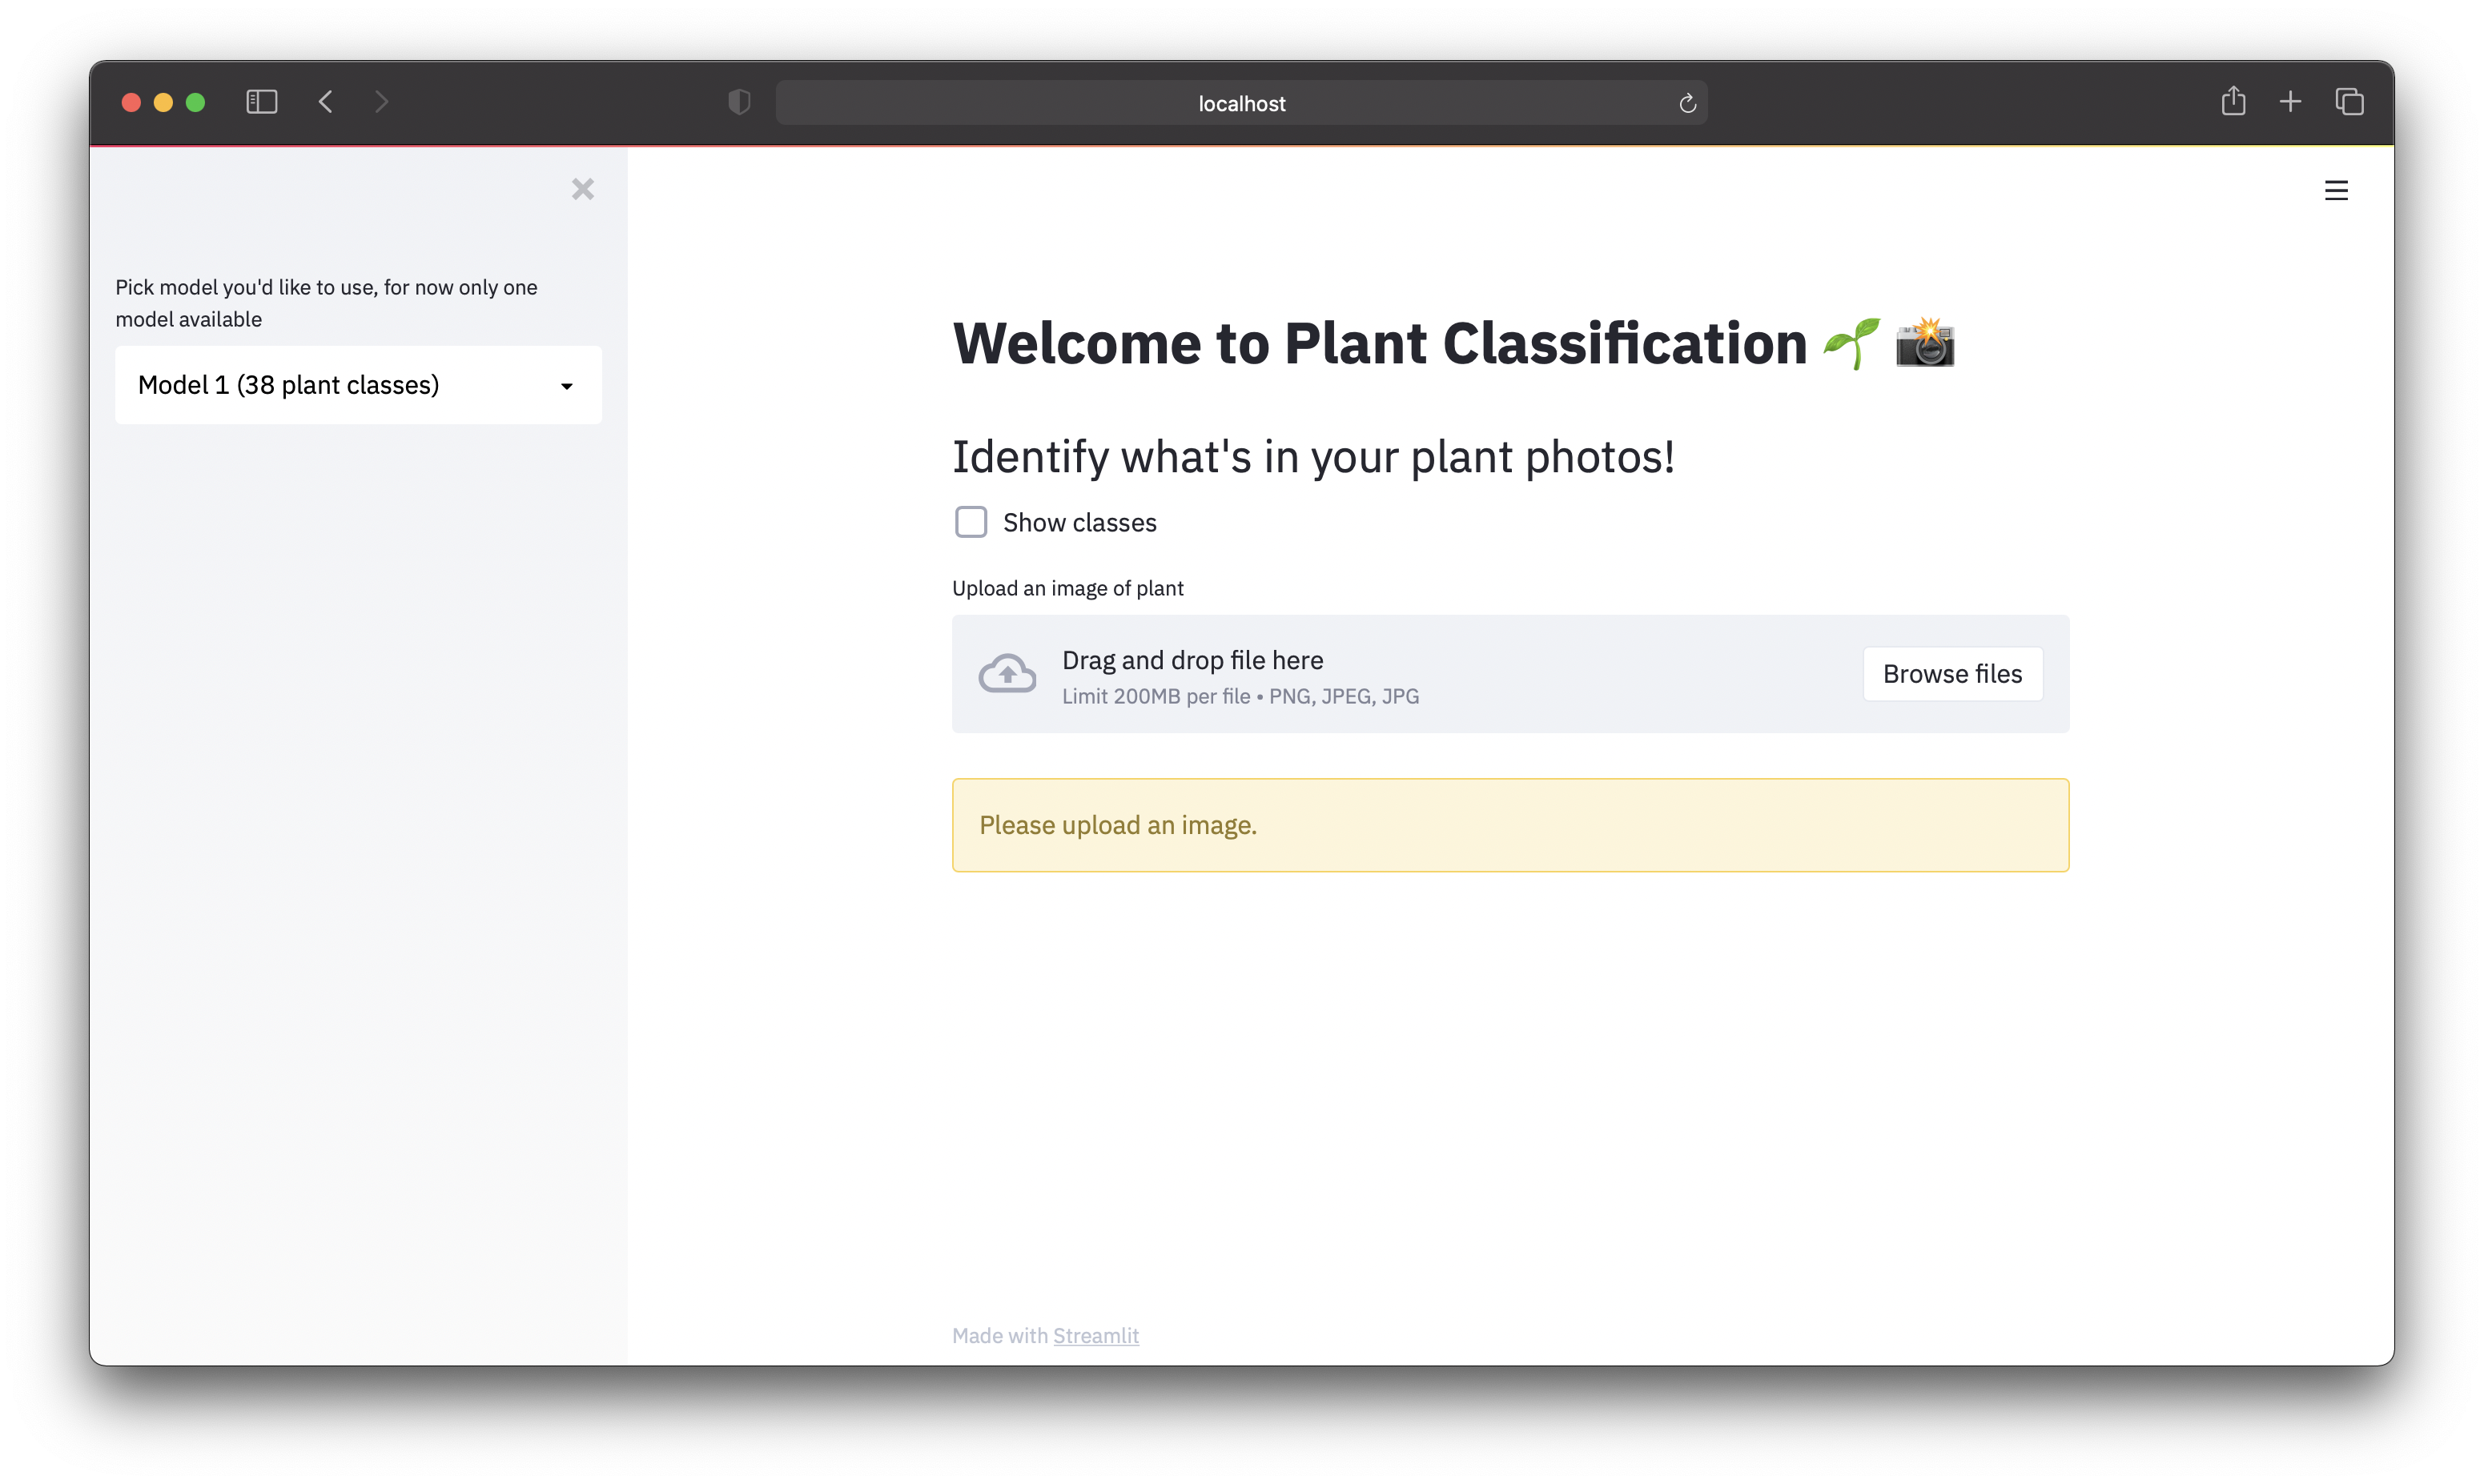
Task: Click the model dropdown arrow
Action: click(566, 386)
